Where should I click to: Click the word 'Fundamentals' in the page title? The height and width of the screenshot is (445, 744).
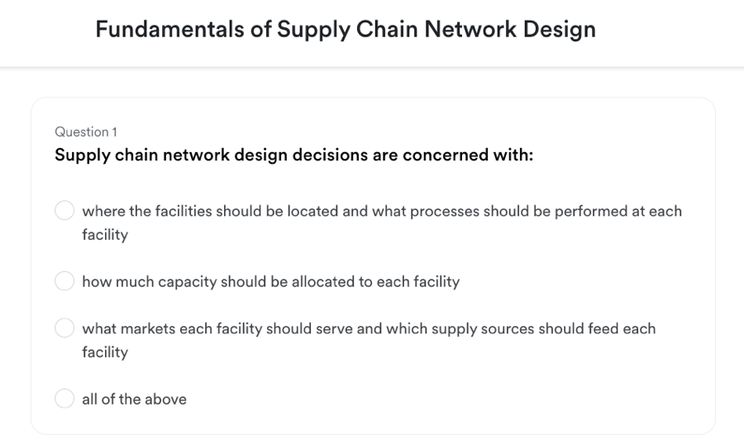pos(169,29)
